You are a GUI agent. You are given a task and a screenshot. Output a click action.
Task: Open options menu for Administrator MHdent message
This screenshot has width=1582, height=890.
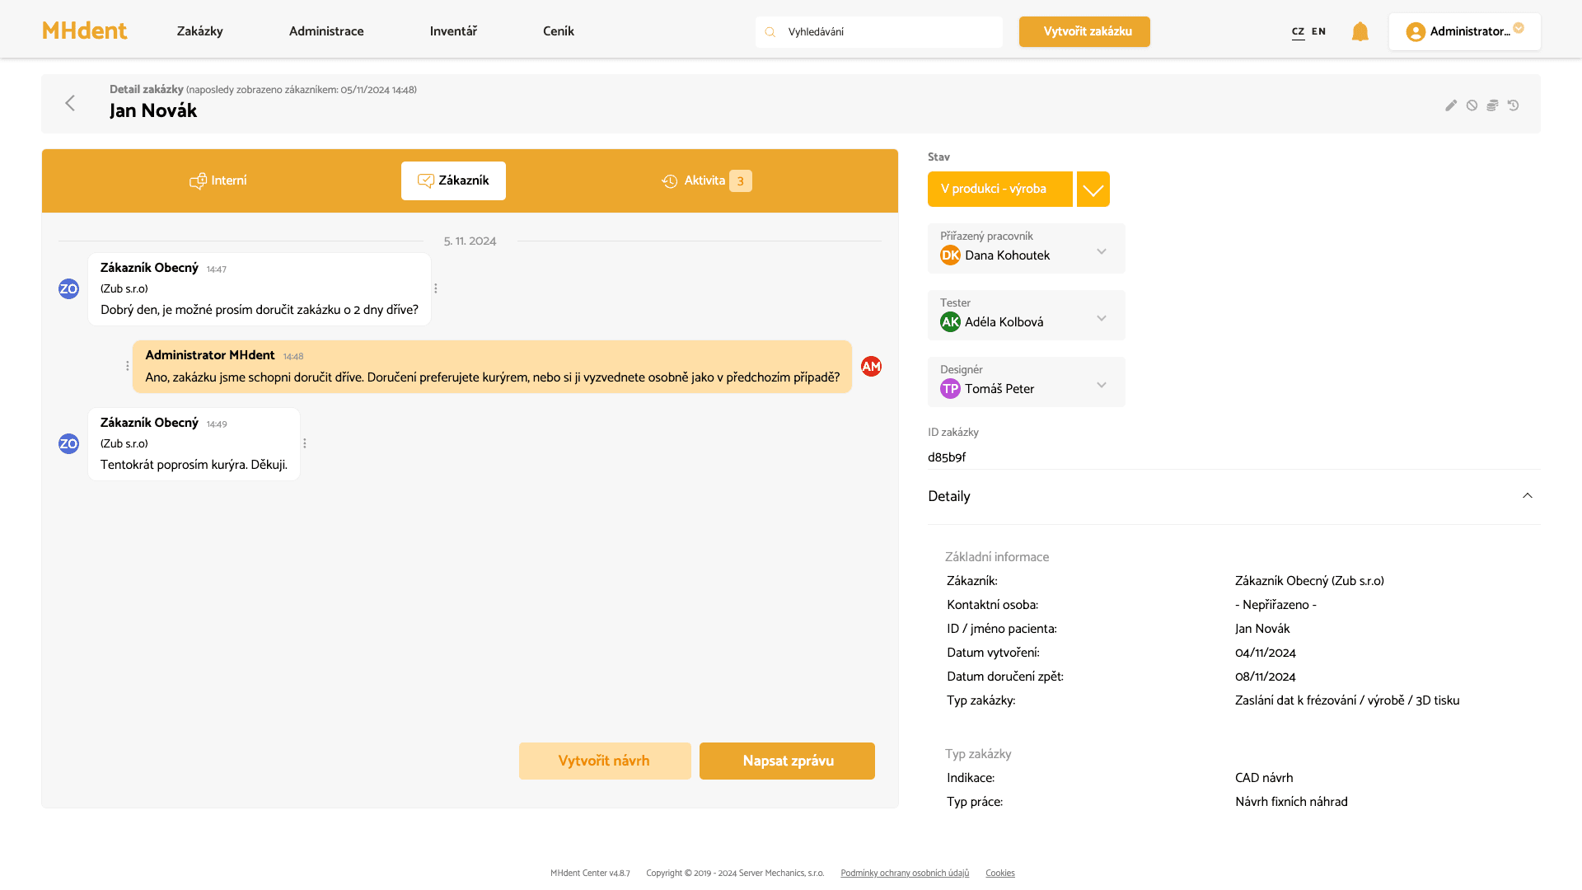[x=127, y=366]
